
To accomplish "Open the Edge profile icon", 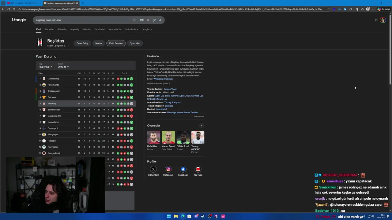I will pos(368,9).
